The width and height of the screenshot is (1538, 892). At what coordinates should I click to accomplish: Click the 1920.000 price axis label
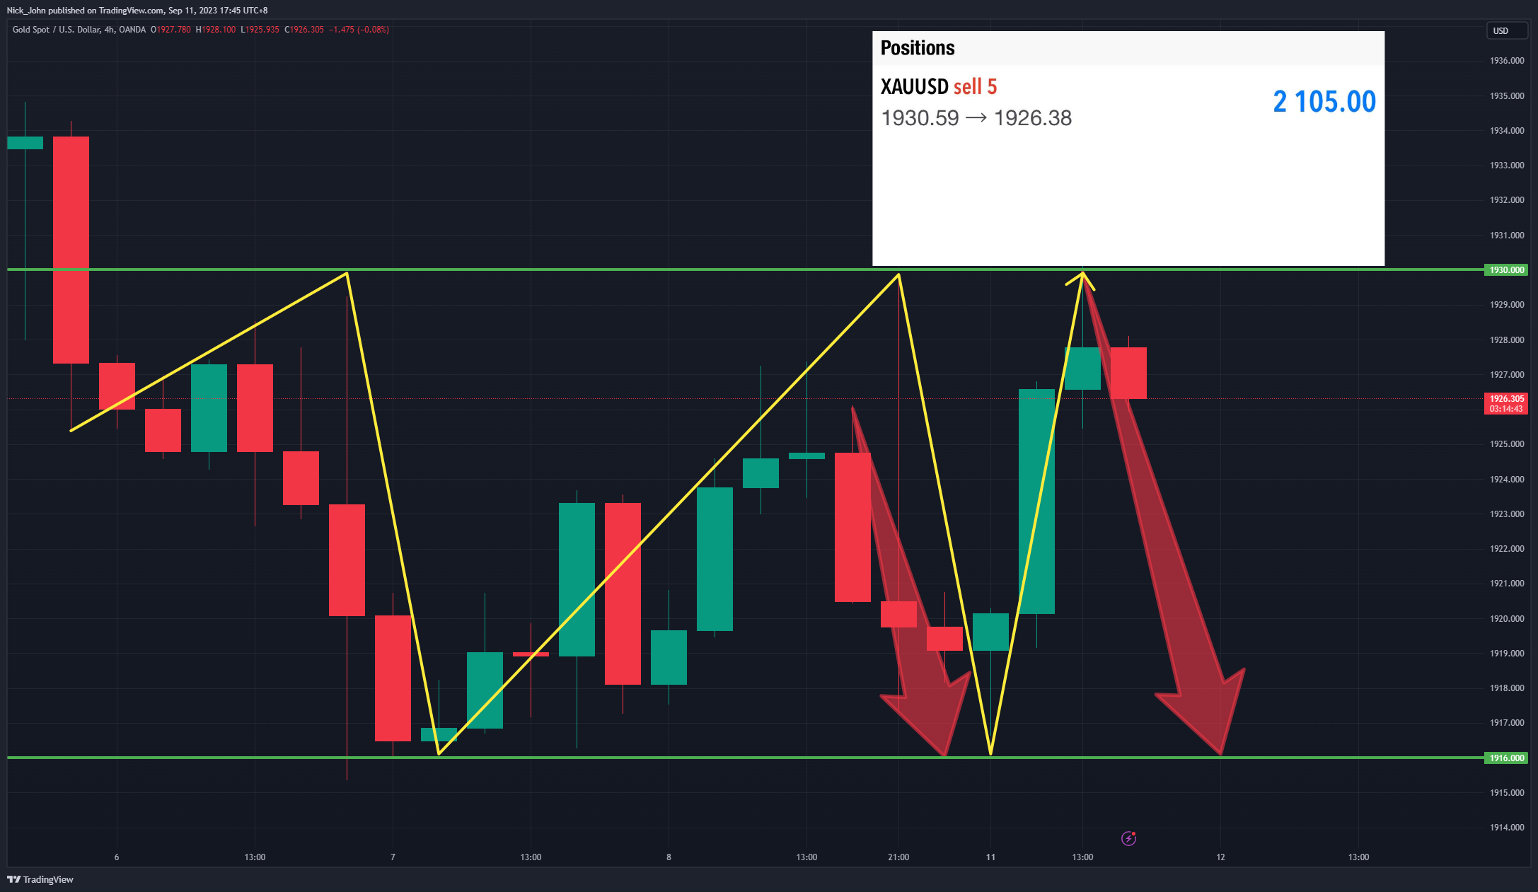click(x=1507, y=618)
